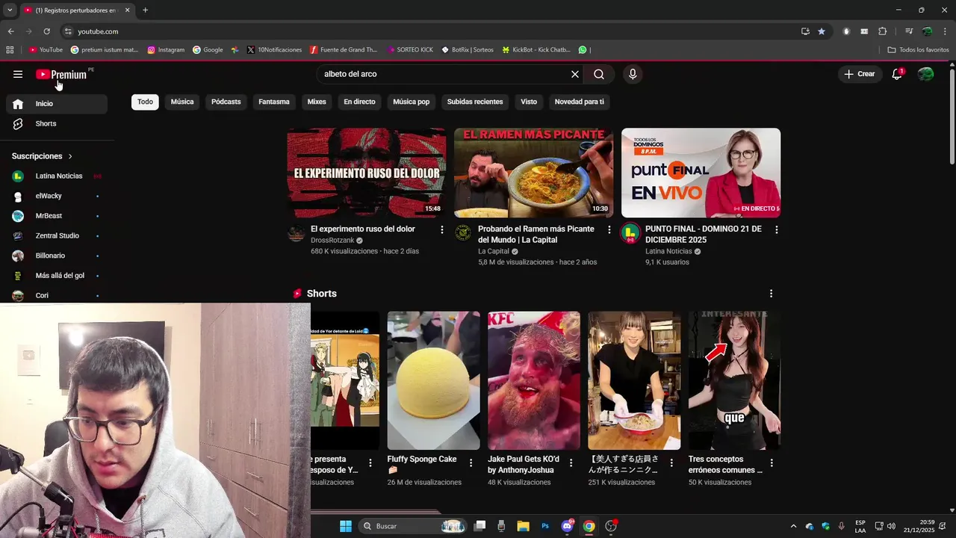Expand the Suscripciones section

pos(43,156)
